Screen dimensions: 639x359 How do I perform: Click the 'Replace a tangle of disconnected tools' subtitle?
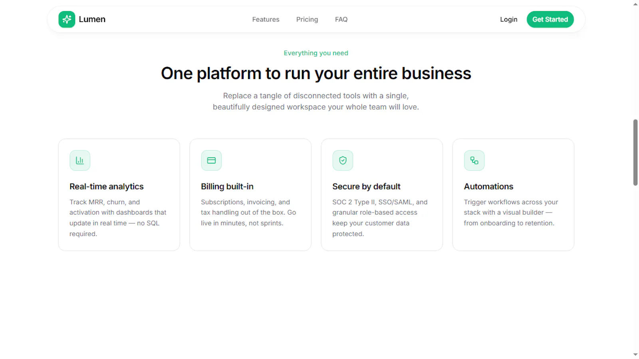pyautogui.click(x=316, y=101)
